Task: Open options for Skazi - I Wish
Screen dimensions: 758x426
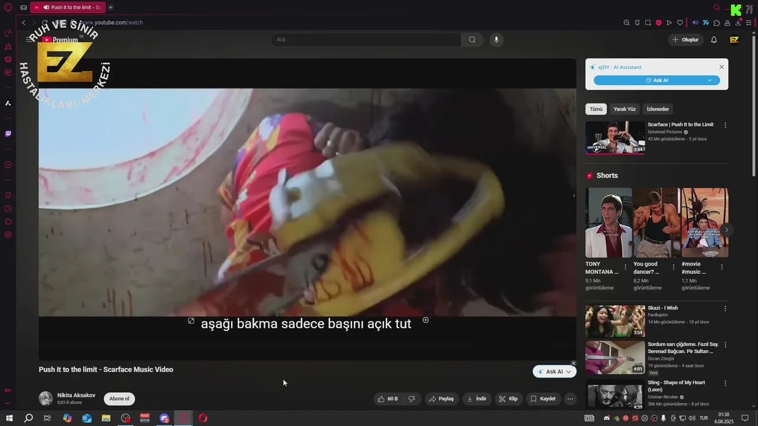Action: 725,309
